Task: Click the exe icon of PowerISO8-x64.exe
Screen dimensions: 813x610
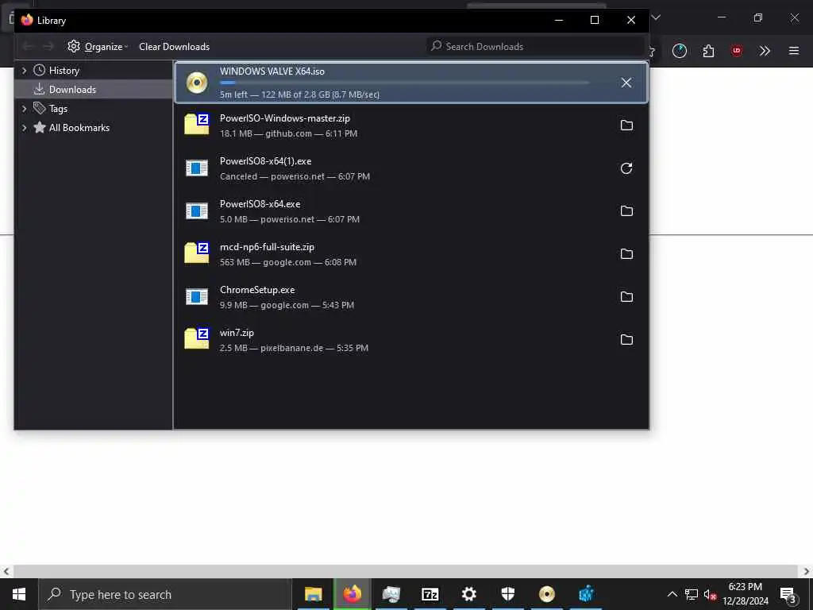Action: 197,211
